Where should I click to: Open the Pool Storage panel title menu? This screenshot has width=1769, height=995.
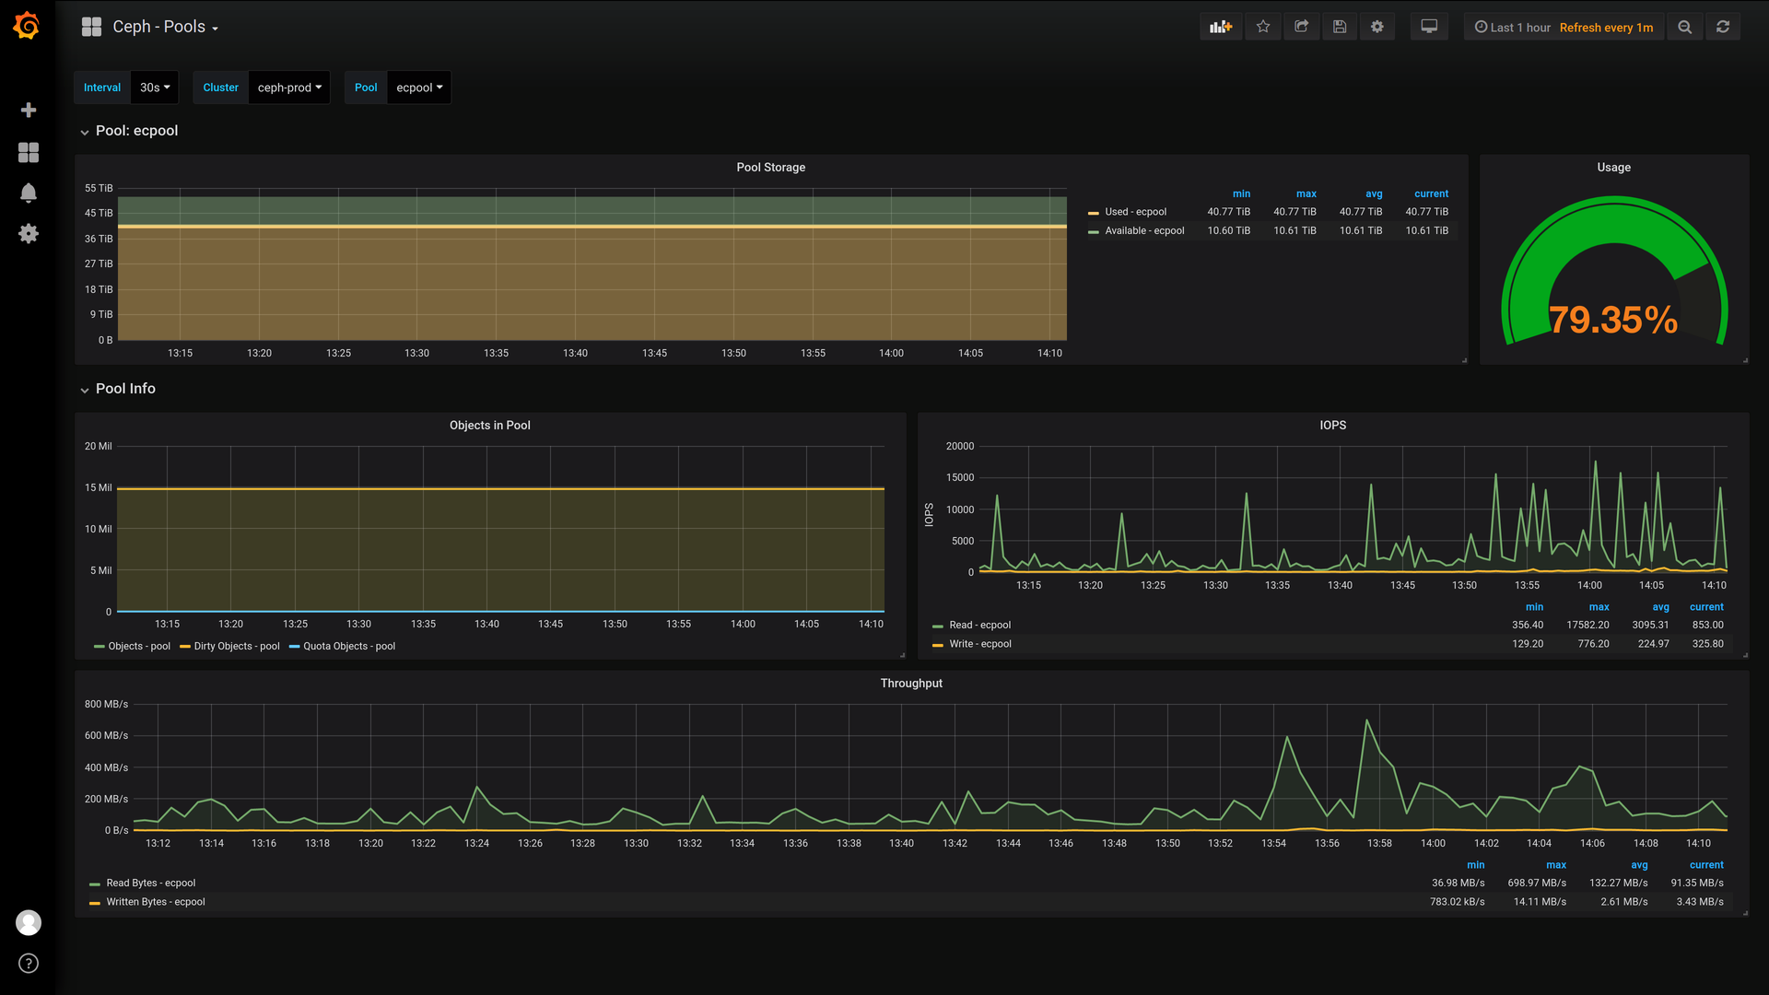click(x=770, y=168)
